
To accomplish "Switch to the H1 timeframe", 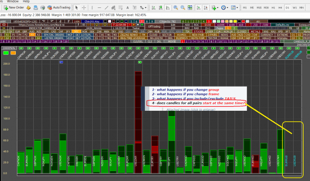I will tap(273, 8).
